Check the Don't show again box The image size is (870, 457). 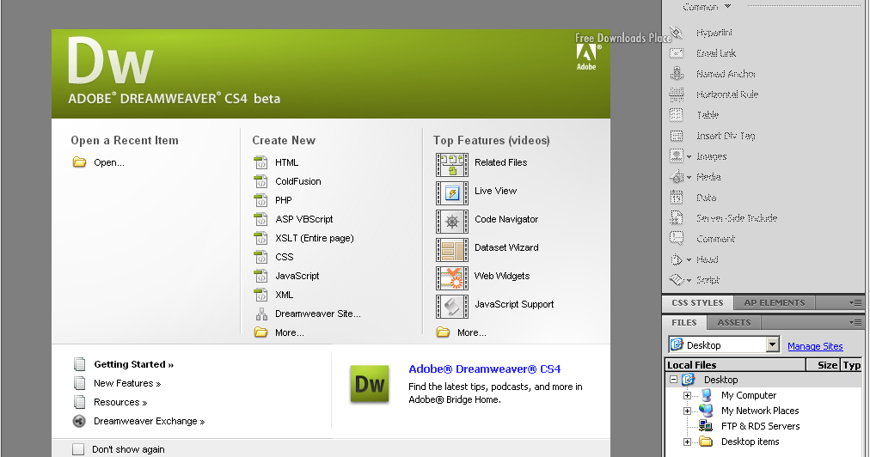78,449
